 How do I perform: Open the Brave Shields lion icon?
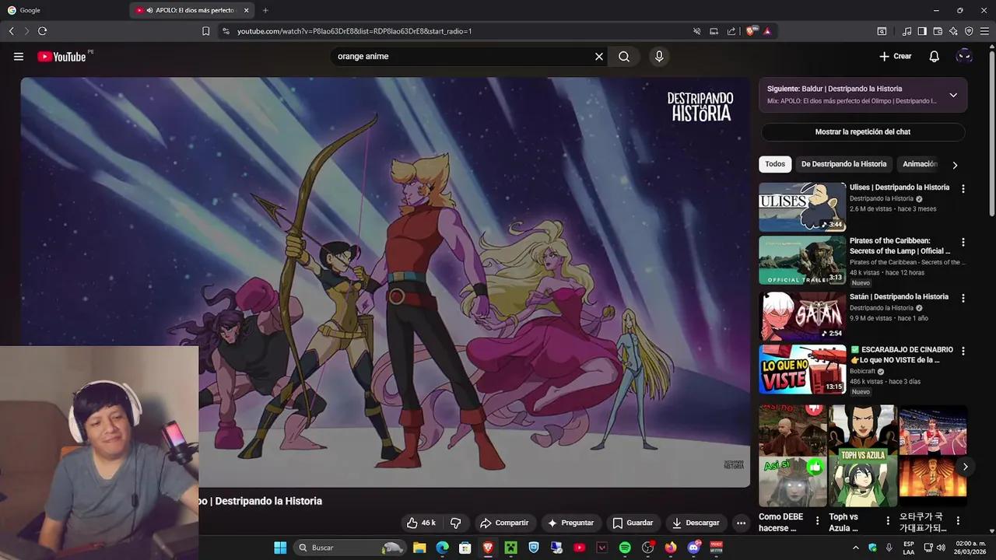click(x=751, y=31)
